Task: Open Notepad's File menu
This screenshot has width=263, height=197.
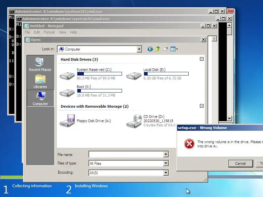Action: [27, 32]
